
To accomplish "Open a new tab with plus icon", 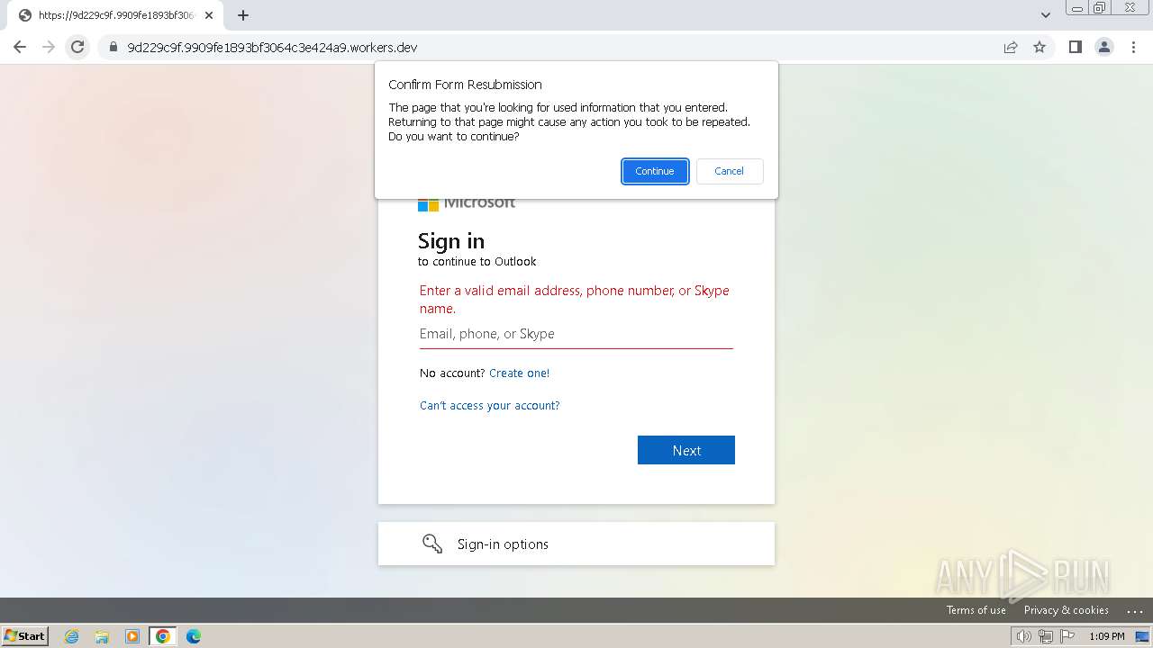I will click(x=243, y=15).
